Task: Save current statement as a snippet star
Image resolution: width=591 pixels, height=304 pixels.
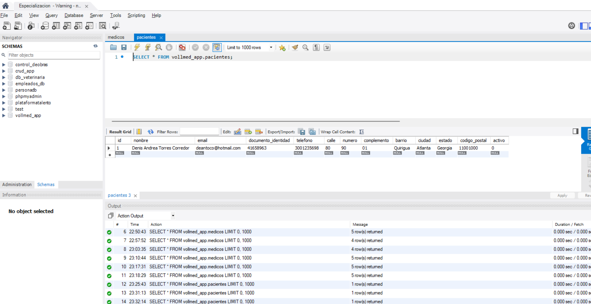Action: click(282, 48)
